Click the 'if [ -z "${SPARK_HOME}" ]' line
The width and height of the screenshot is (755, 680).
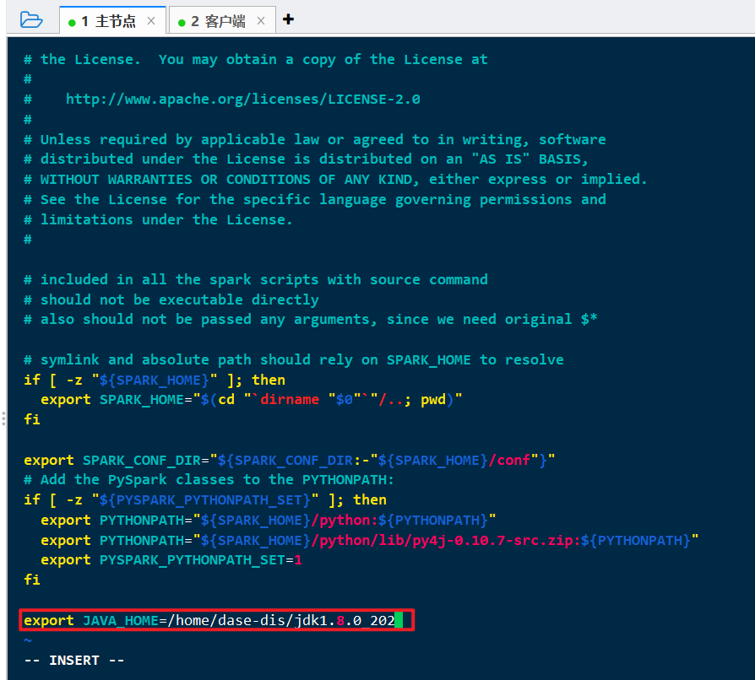[155, 380]
